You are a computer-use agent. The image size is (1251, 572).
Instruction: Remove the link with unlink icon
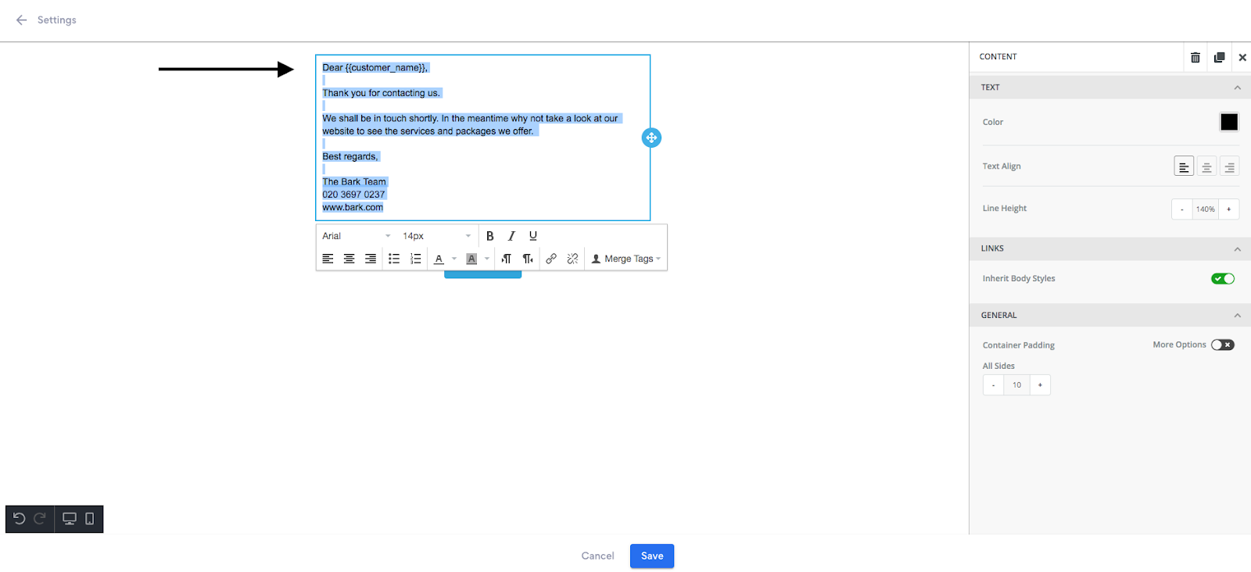[x=572, y=259]
